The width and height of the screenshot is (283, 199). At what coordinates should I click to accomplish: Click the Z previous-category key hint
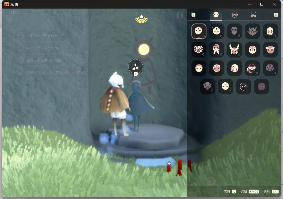[193, 15]
